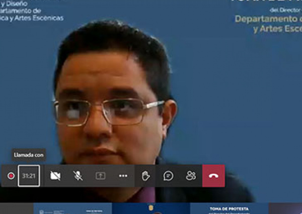
Task: Select the center thumbnail with gold emblem
Action: [x=151, y=208]
